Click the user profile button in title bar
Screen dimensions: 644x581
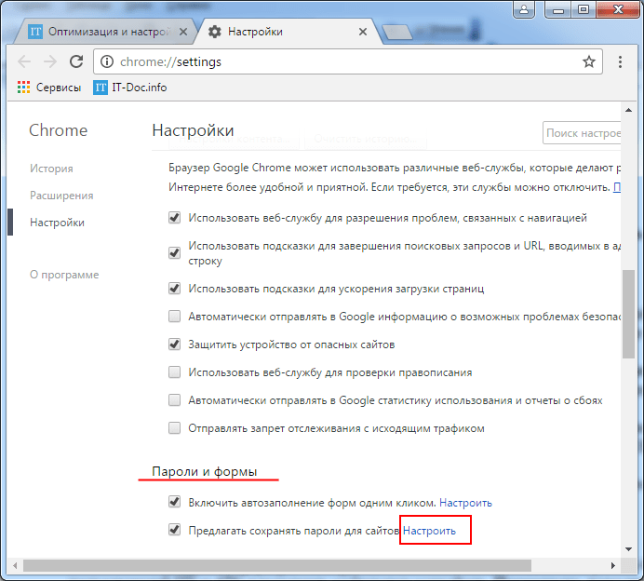(x=524, y=9)
